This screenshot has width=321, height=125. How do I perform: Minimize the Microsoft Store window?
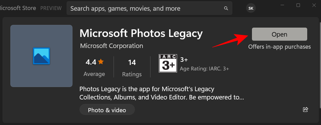coord(282,5)
